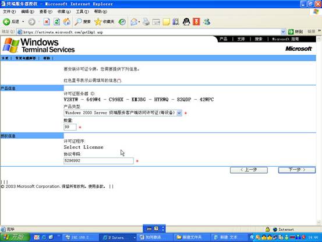Click the license server ID text V2RYW
The height and width of the screenshot is (242, 322).
70,100
